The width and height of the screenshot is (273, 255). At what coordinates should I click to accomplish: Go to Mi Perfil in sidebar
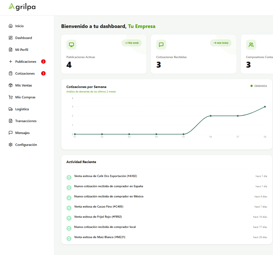click(22, 50)
